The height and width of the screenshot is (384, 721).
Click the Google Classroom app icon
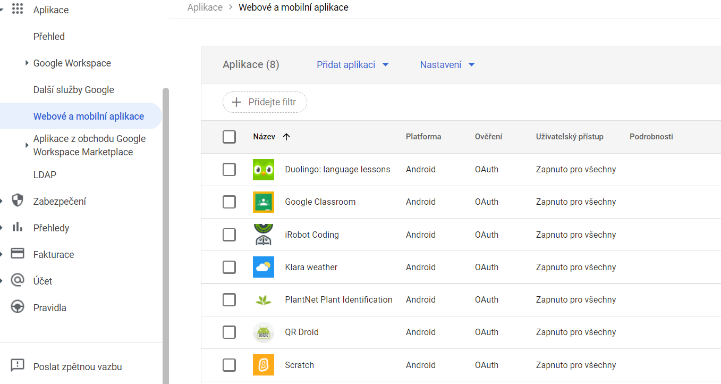[x=263, y=202]
